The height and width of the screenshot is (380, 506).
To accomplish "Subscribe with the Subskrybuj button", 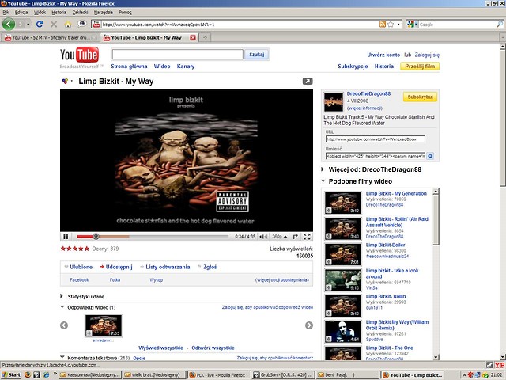I will pos(420,97).
